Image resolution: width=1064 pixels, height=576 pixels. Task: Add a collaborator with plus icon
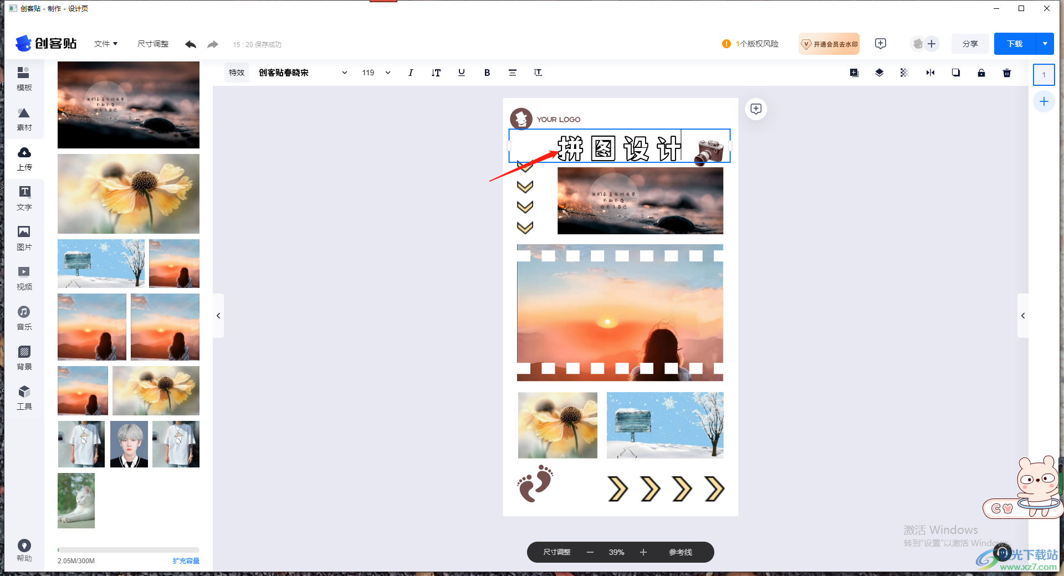[x=932, y=44]
